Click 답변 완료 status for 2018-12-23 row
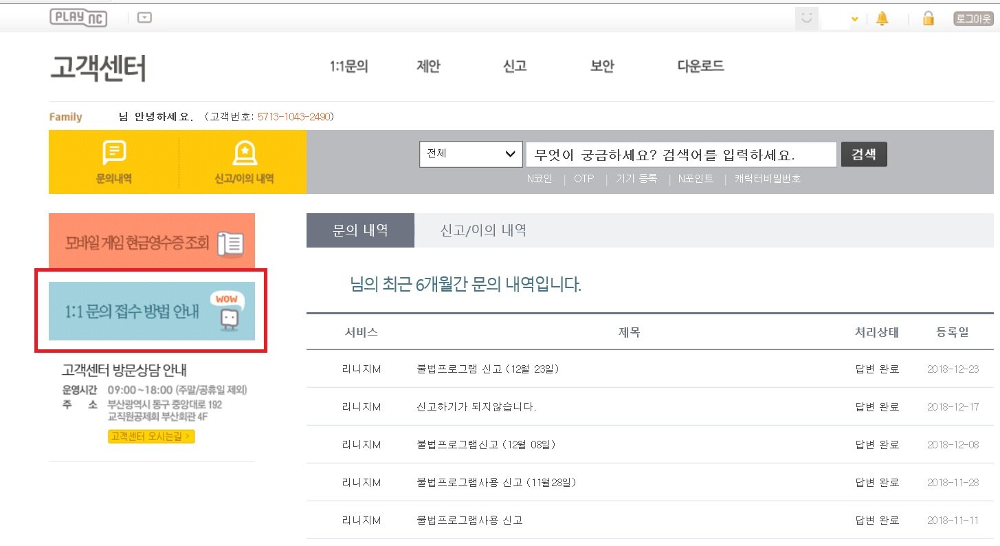Image resolution: width=1000 pixels, height=546 pixels. [877, 369]
